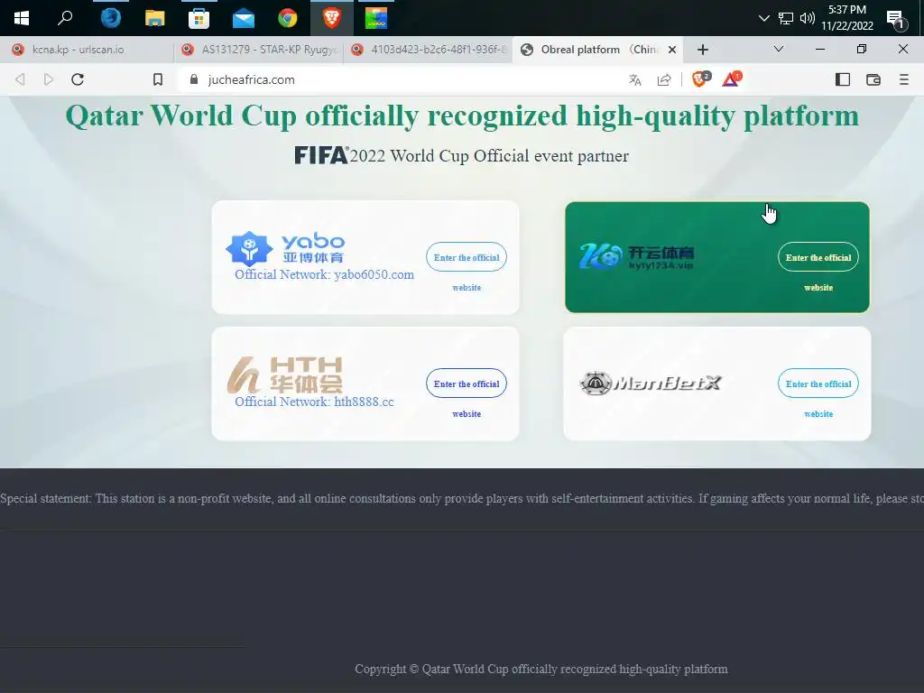Click the Kaiyun sports logo

pos(637,256)
